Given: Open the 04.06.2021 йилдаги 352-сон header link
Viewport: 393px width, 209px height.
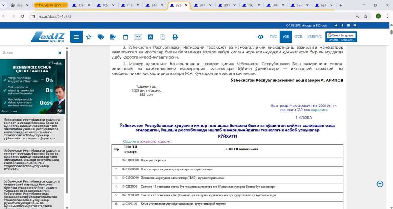Looking at the screenshot, I should tap(307, 25).
